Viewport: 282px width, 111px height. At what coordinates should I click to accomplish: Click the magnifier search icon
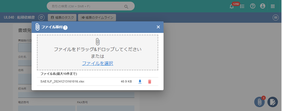[126, 6]
